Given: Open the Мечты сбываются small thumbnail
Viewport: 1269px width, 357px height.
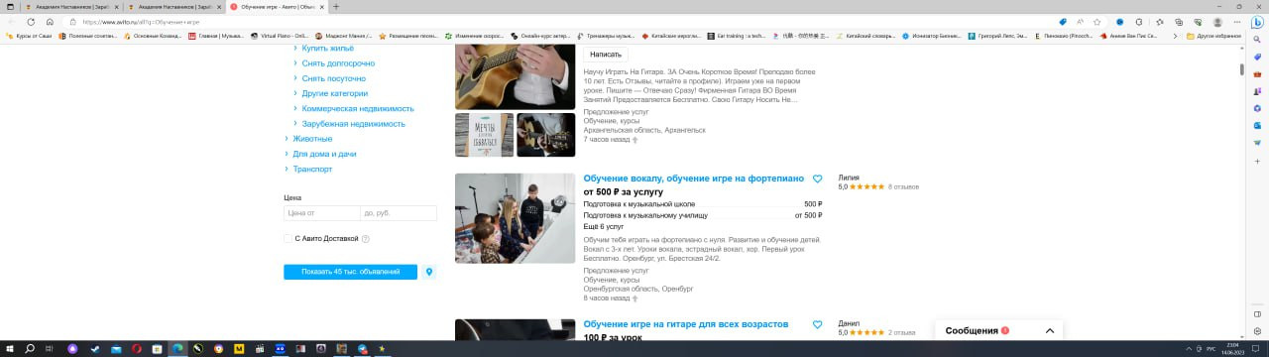Looking at the screenshot, I should [484, 135].
